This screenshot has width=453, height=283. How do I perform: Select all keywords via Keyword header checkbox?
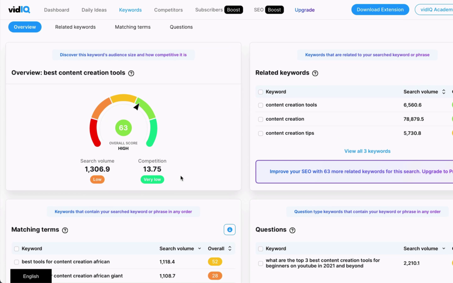pyautogui.click(x=260, y=92)
